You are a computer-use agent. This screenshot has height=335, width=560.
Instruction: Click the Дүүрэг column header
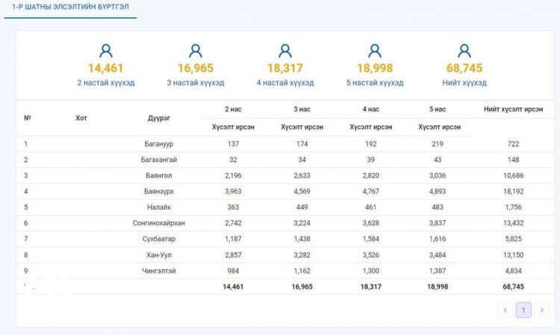click(x=158, y=118)
